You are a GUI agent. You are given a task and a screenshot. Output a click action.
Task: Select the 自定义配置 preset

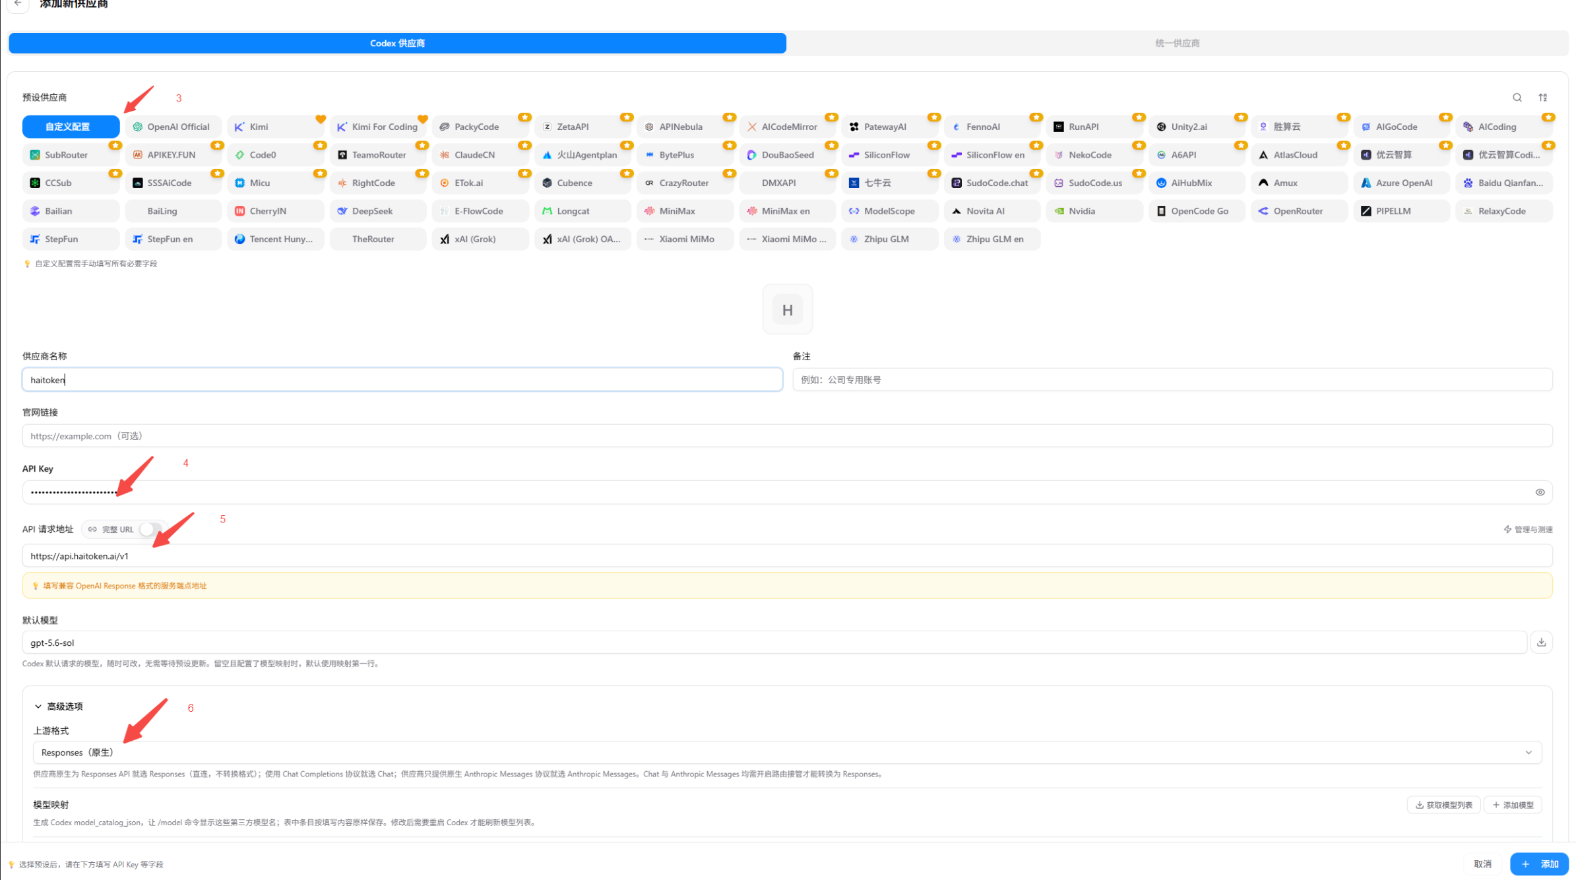[71, 127]
